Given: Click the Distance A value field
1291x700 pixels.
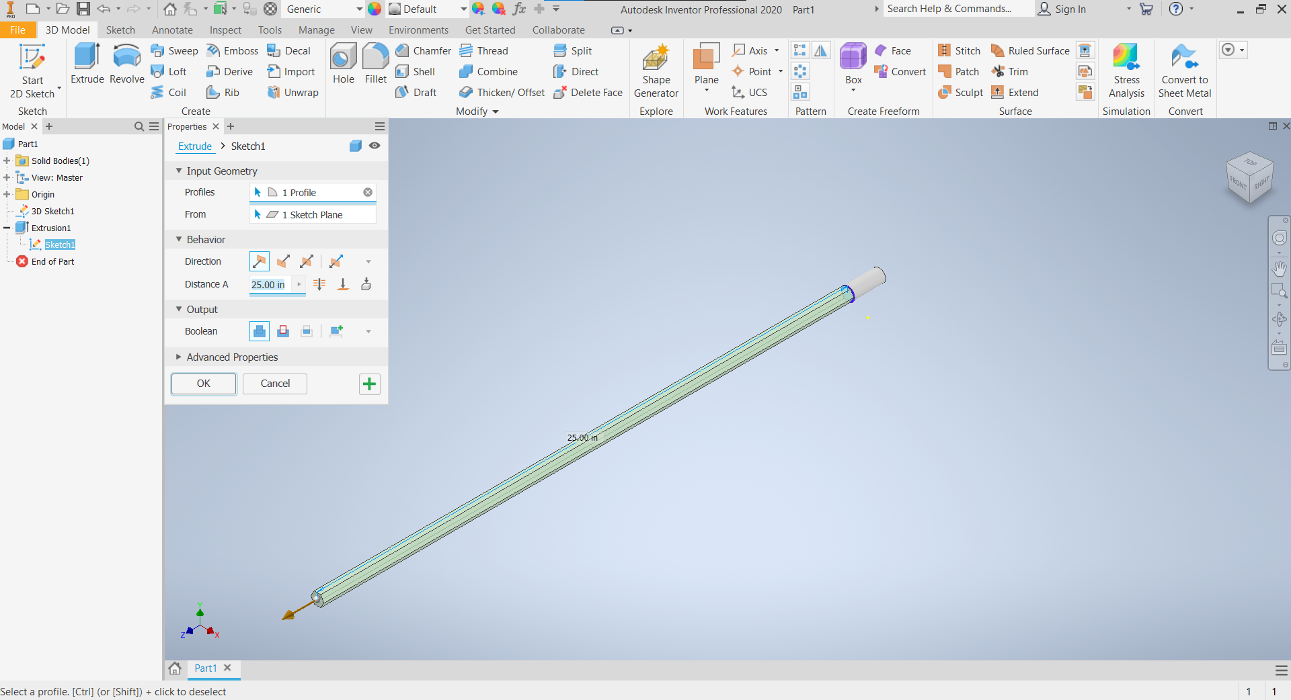Looking at the screenshot, I should 272,285.
